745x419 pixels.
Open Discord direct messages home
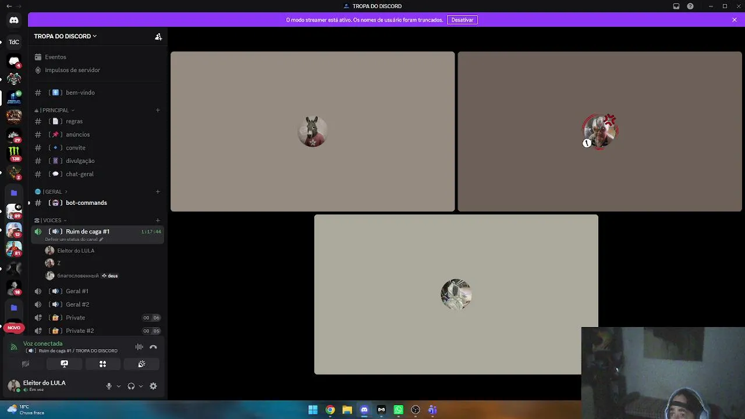tap(14, 20)
